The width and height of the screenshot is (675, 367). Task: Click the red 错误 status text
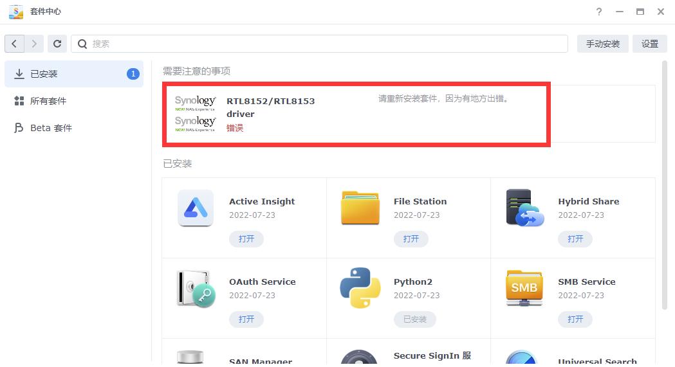coord(235,128)
